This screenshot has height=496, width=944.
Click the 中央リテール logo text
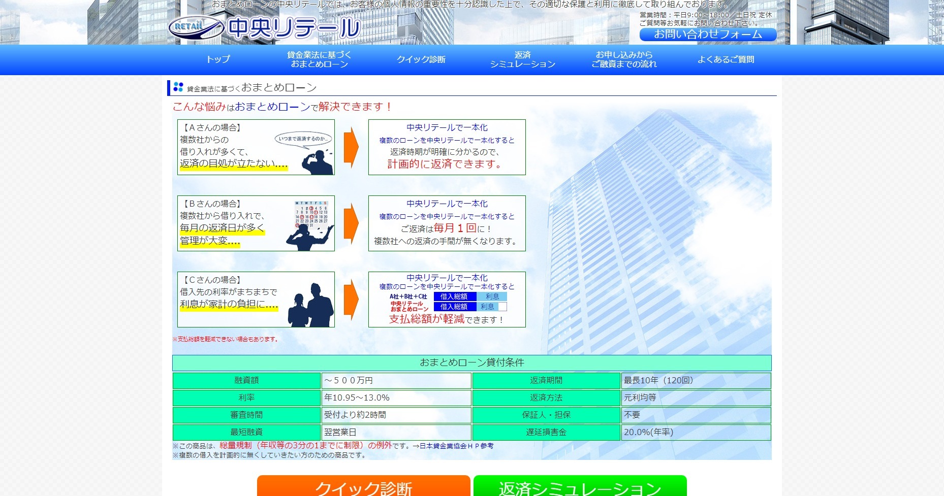[295, 26]
